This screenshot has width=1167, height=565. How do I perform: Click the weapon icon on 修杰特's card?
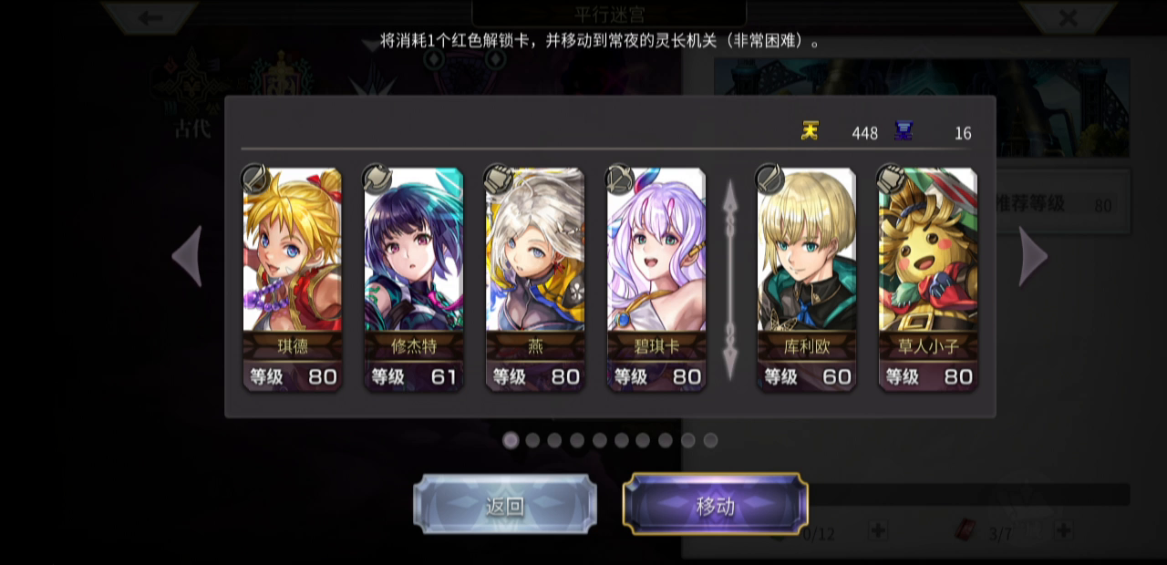point(377,179)
